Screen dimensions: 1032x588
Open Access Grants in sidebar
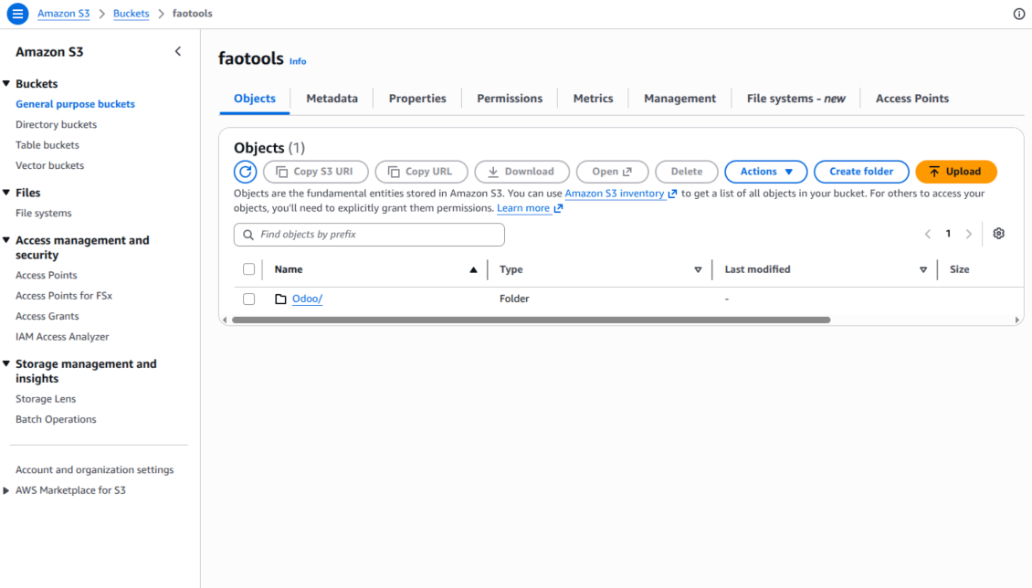tap(47, 316)
